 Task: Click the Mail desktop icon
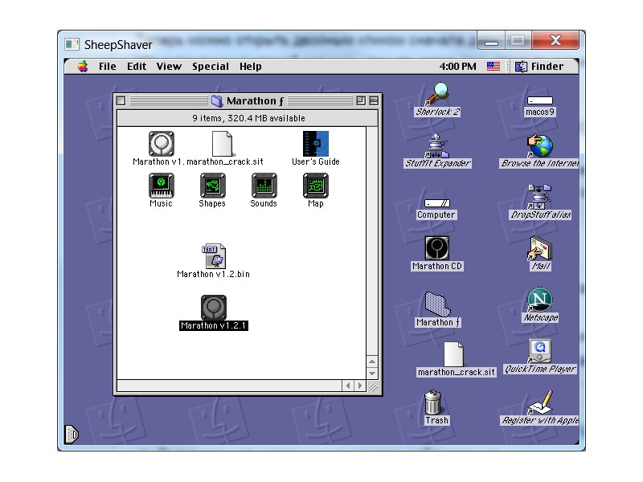click(x=539, y=248)
